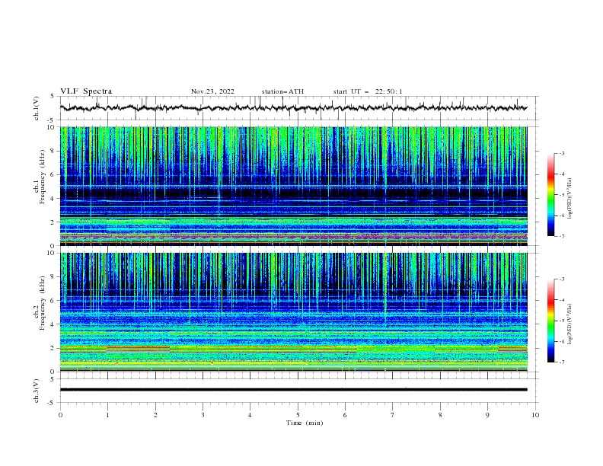The height and width of the screenshot is (466, 603).
Task: Click the ch.1 spectrogram color scale bar
Action: tap(551, 195)
